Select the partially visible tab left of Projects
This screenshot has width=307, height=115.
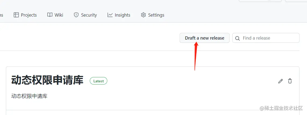1,15
